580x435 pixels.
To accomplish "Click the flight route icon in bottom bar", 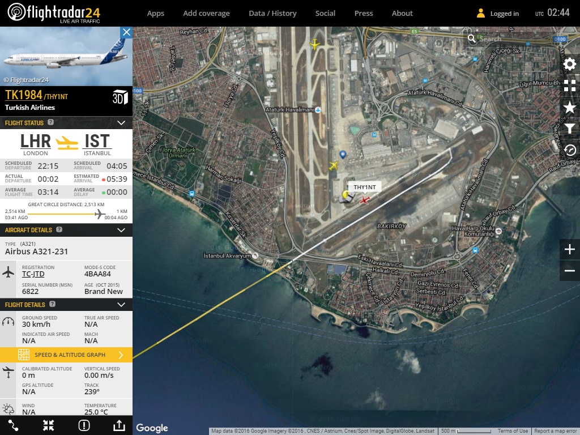I will tap(14, 425).
